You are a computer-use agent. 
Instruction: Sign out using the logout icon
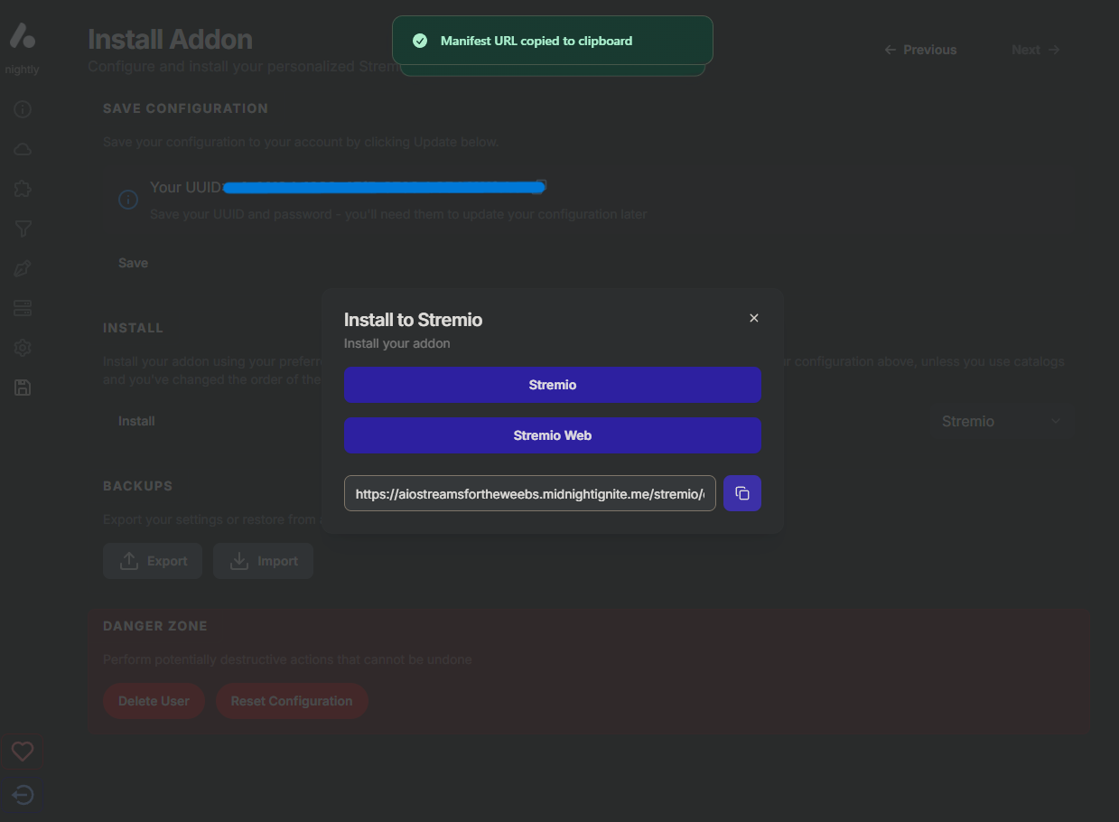(x=22, y=795)
